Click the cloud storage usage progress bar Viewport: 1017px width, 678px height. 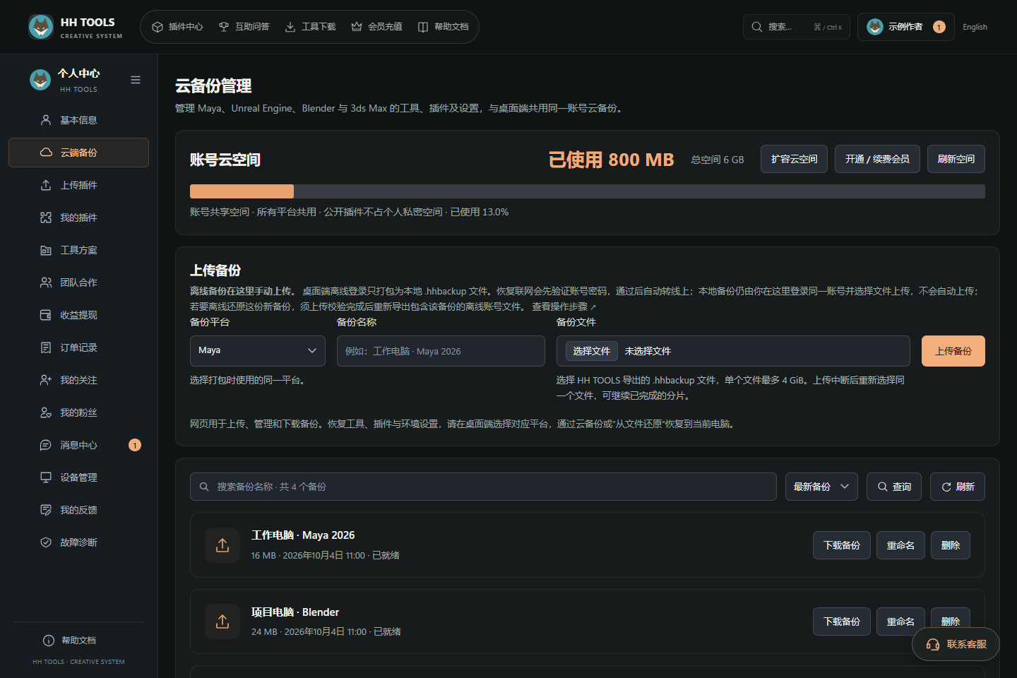(588, 191)
